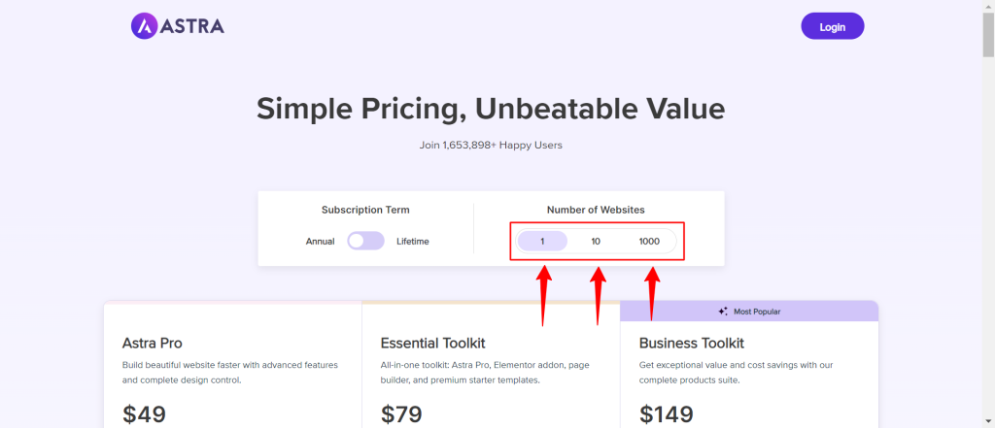Click the ASTRA wordmark text
Screen dimensions: 995x428
193,26
